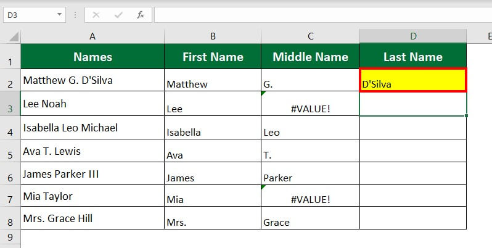The width and height of the screenshot is (492, 248).
Task: Select column B header
Action: click(213, 36)
